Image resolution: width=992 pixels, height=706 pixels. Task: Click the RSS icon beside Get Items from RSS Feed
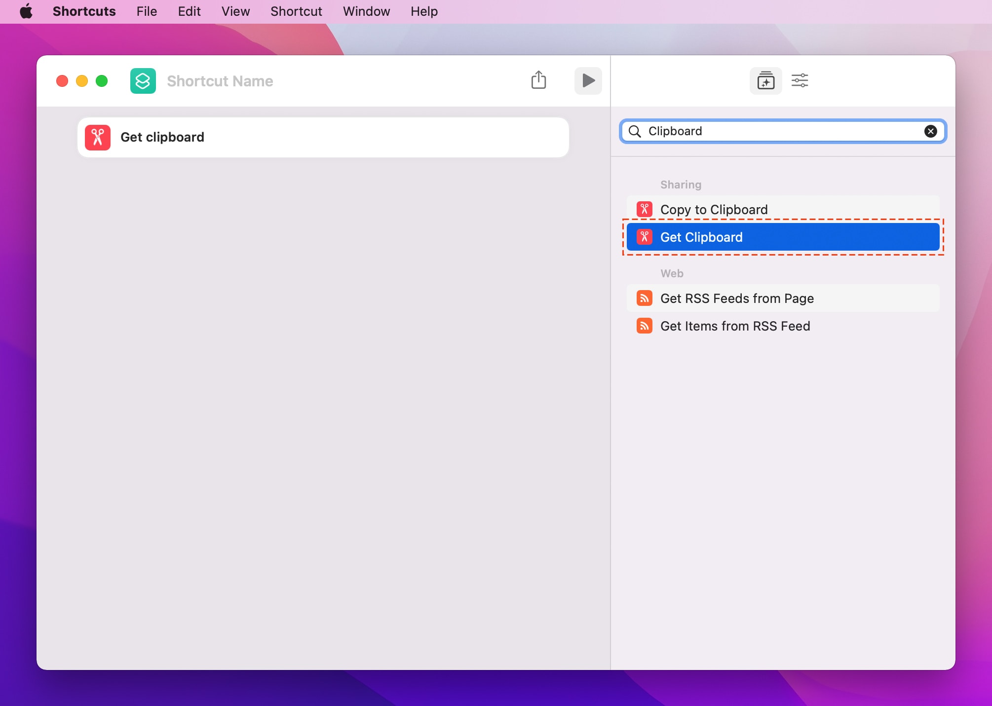645,326
